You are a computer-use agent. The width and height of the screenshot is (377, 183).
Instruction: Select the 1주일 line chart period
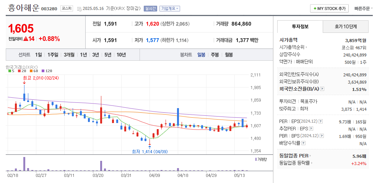(53, 55)
